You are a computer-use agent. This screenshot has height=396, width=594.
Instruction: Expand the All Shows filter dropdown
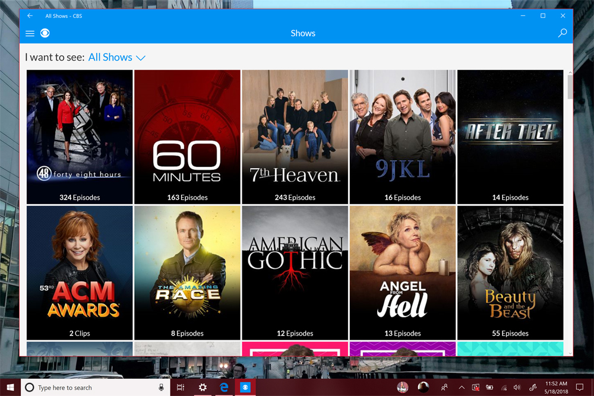(x=116, y=57)
